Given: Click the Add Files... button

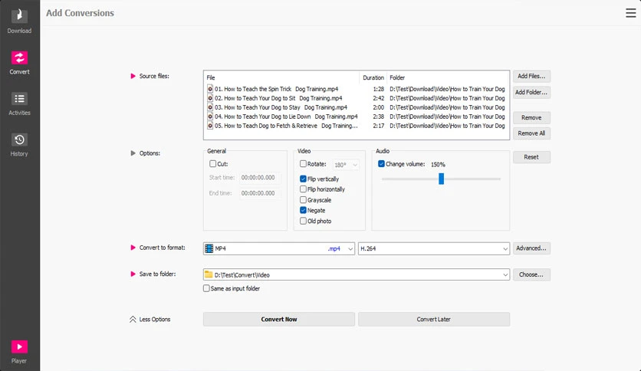Looking at the screenshot, I should tap(531, 76).
